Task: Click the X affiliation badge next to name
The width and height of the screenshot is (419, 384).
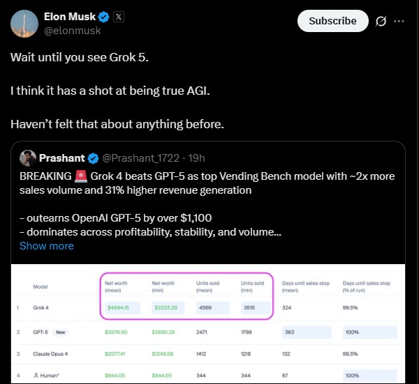Action: pos(119,17)
